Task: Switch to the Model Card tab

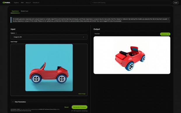Action: (25, 11)
